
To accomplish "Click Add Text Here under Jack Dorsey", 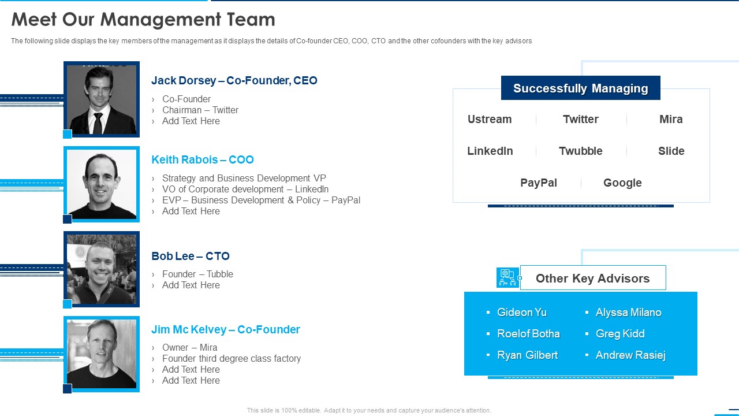I will click(191, 121).
